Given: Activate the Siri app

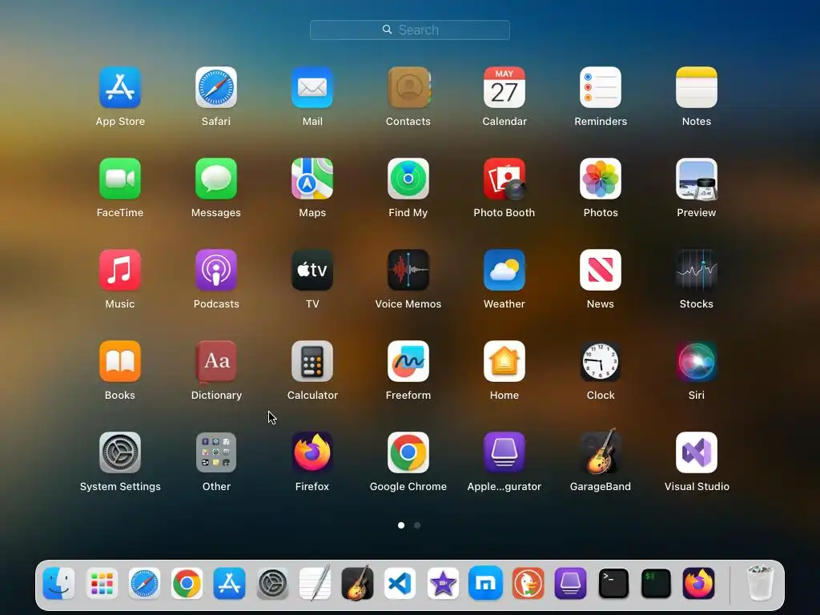Looking at the screenshot, I should pos(697,361).
